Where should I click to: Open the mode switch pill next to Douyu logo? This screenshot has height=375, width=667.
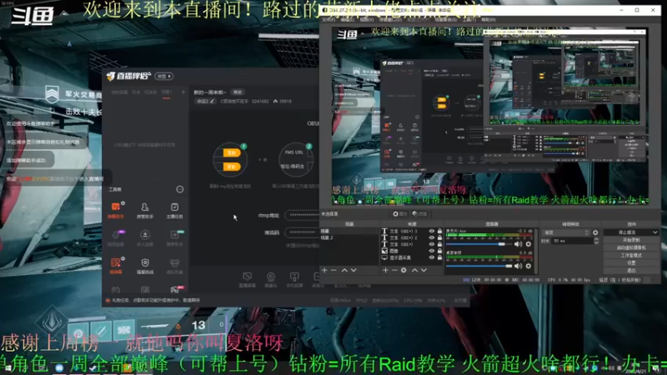[164, 76]
